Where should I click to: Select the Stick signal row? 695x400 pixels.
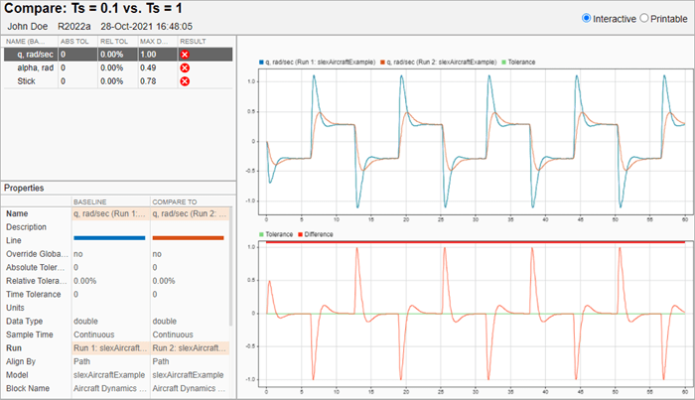click(27, 80)
